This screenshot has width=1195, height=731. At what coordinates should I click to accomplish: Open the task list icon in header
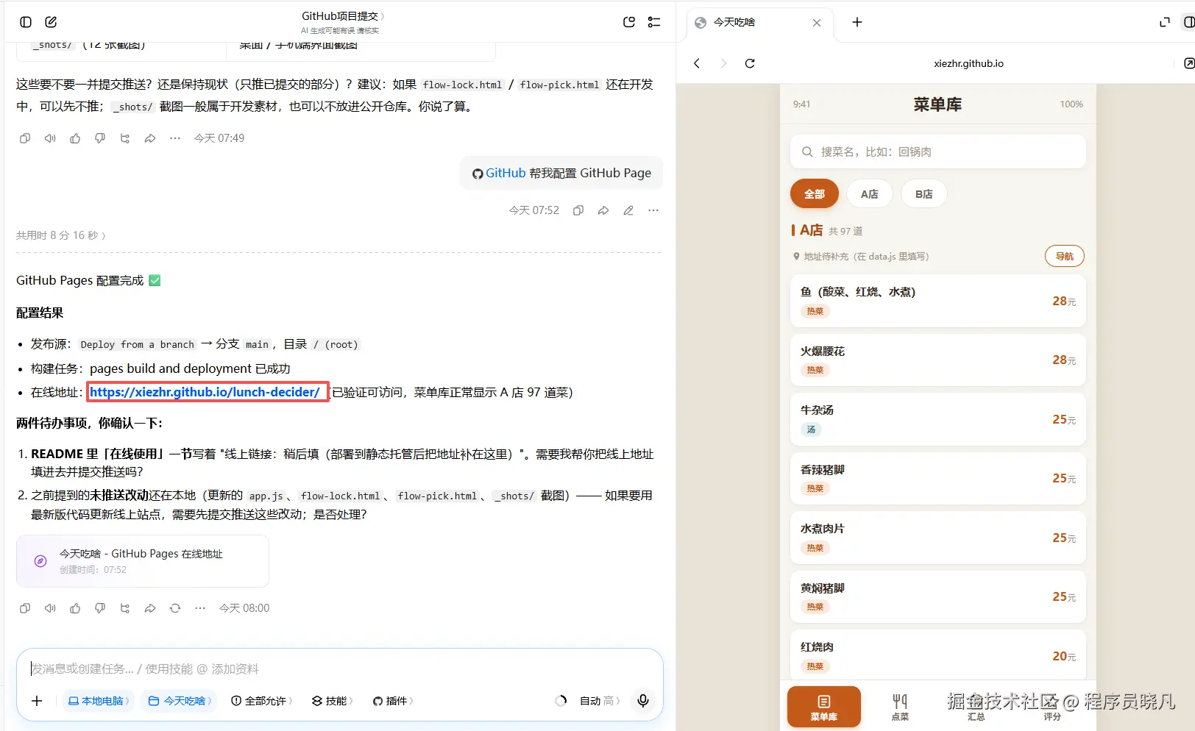[x=654, y=22]
